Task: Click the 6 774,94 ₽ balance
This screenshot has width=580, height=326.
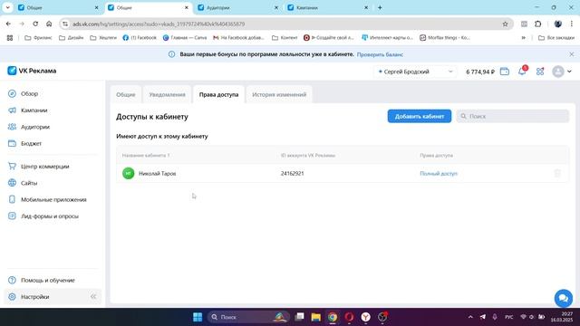Action: (x=480, y=72)
